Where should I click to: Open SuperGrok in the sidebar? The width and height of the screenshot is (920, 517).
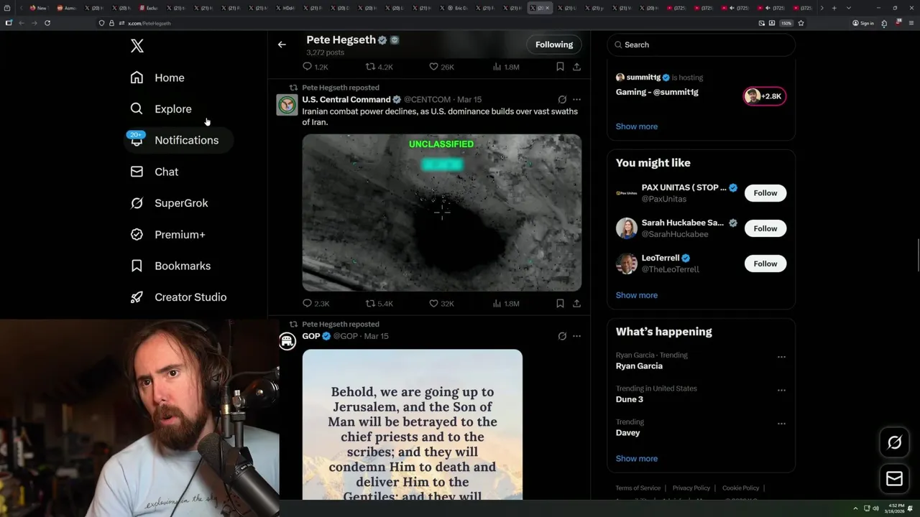click(x=170, y=203)
